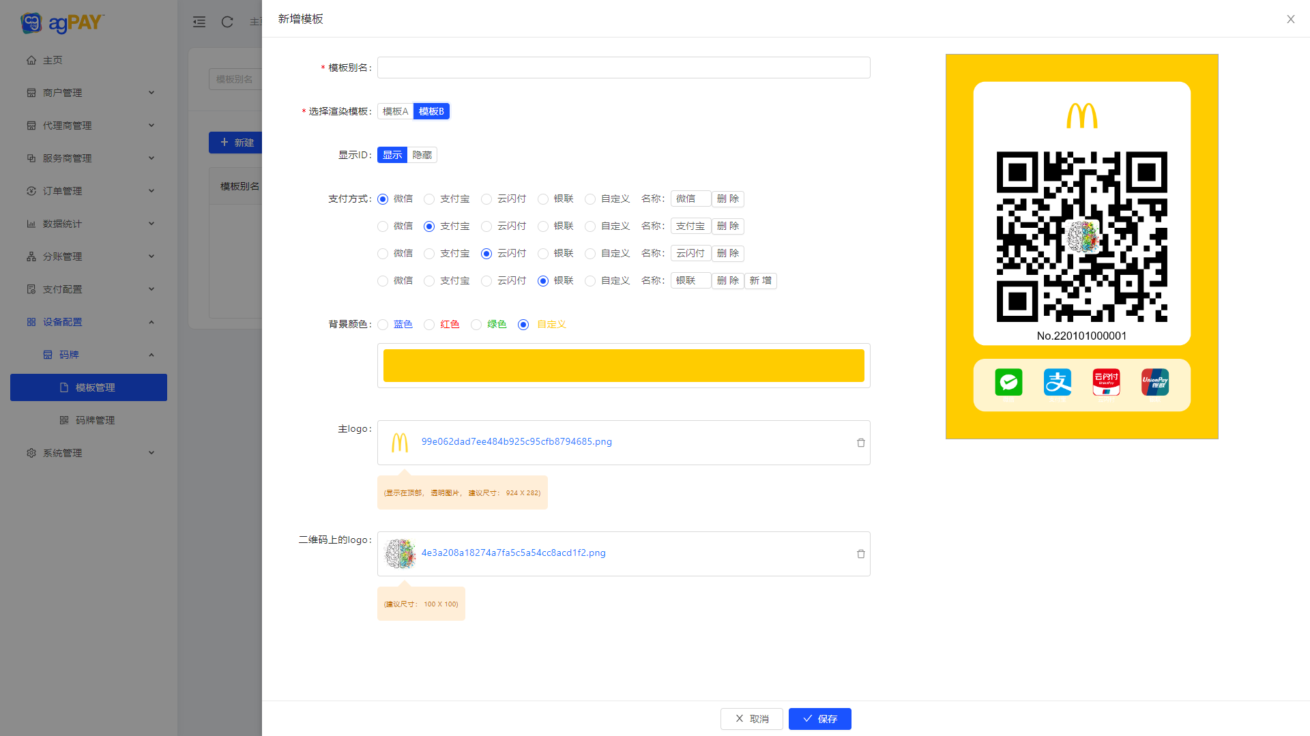This screenshot has height=736, width=1310.
Task: Click the 码牌 submenu icon
Action: pyautogui.click(x=48, y=355)
